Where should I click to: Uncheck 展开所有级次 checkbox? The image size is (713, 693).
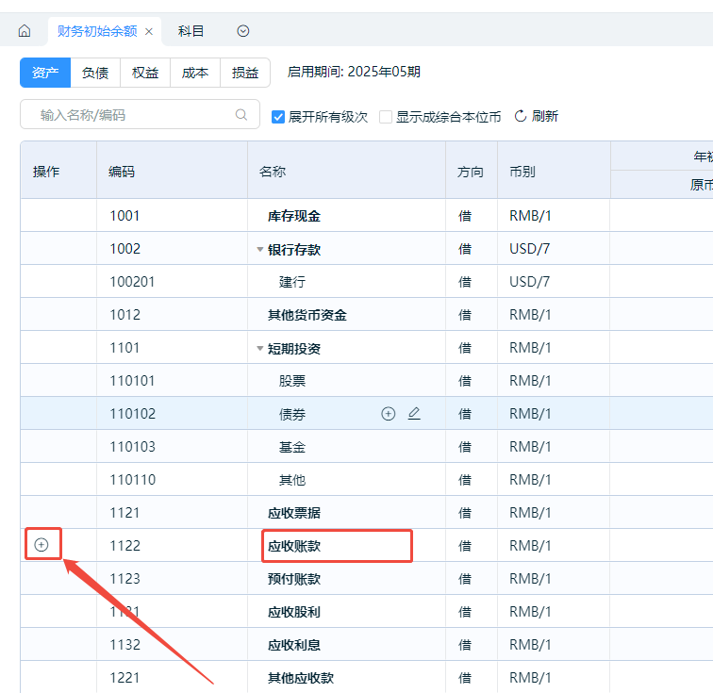pyautogui.click(x=278, y=117)
